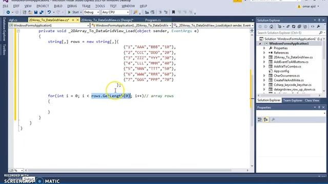
Task: Click the Decrease Indent toolbar icon
Action: 147,12
